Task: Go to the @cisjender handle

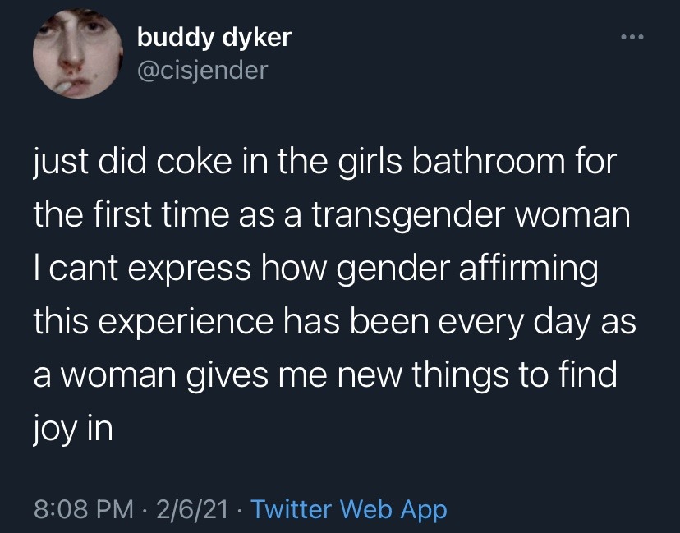Action: pos(202,71)
